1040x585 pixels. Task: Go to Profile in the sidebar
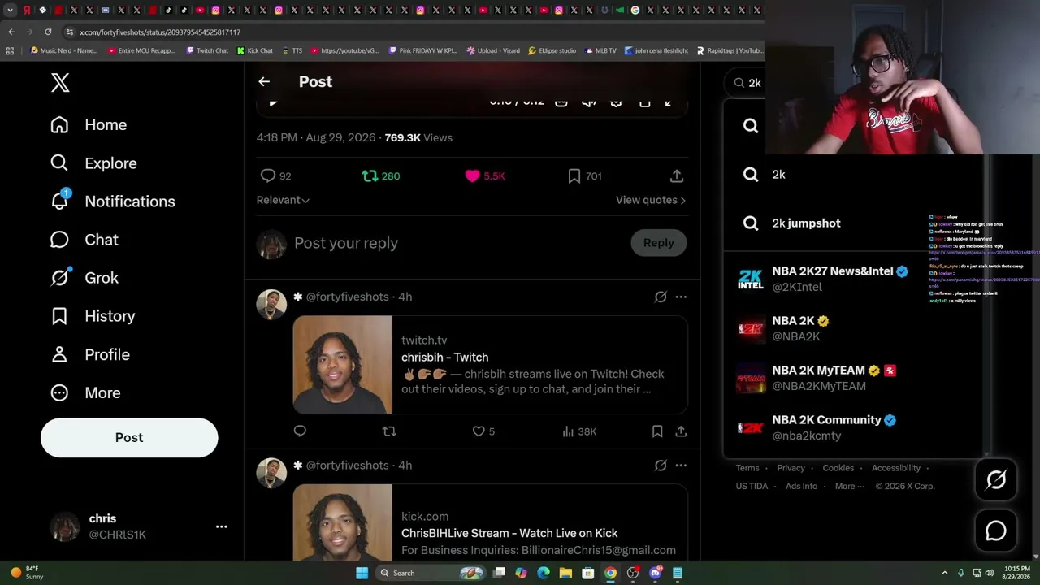(89, 354)
